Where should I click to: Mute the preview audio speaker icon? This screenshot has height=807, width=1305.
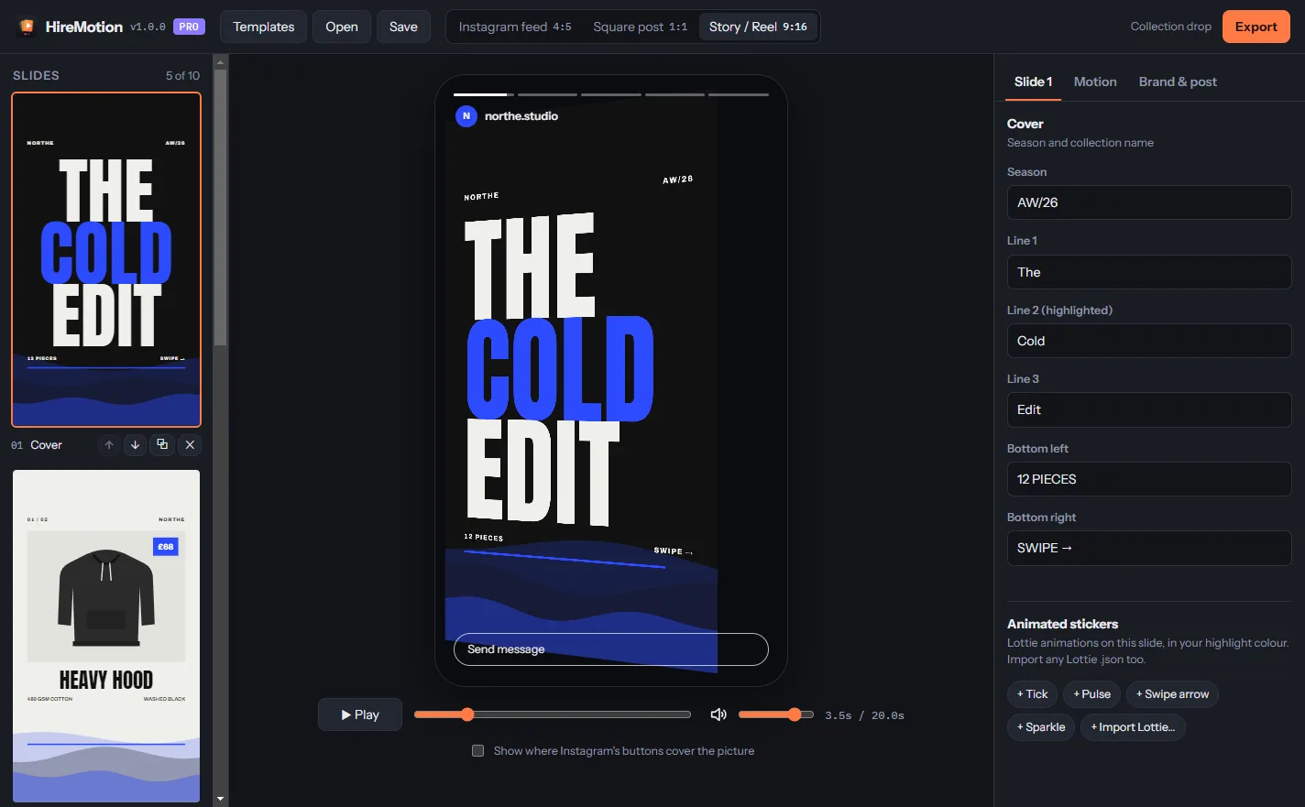[718, 714]
